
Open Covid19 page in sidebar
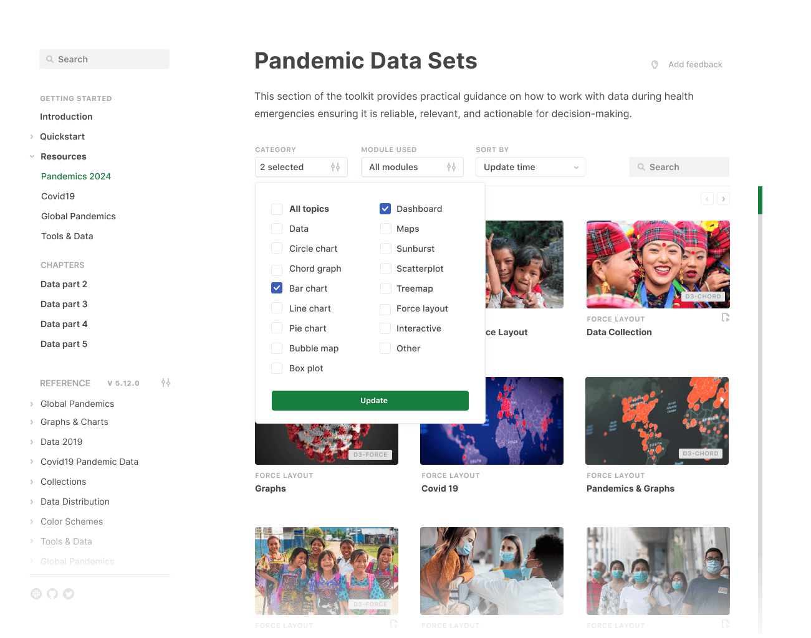pyautogui.click(x=58, y=196)
